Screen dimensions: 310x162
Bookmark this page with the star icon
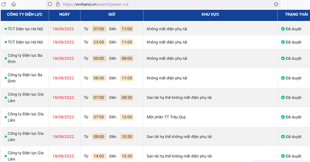click(x=276, y=4)
